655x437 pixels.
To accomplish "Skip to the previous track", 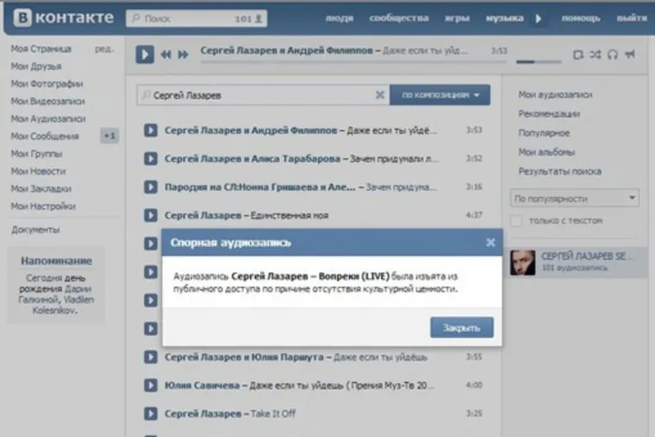I will click(166, 55).
